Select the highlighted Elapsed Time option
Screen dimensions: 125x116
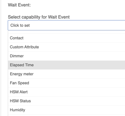tap(66, 65)
